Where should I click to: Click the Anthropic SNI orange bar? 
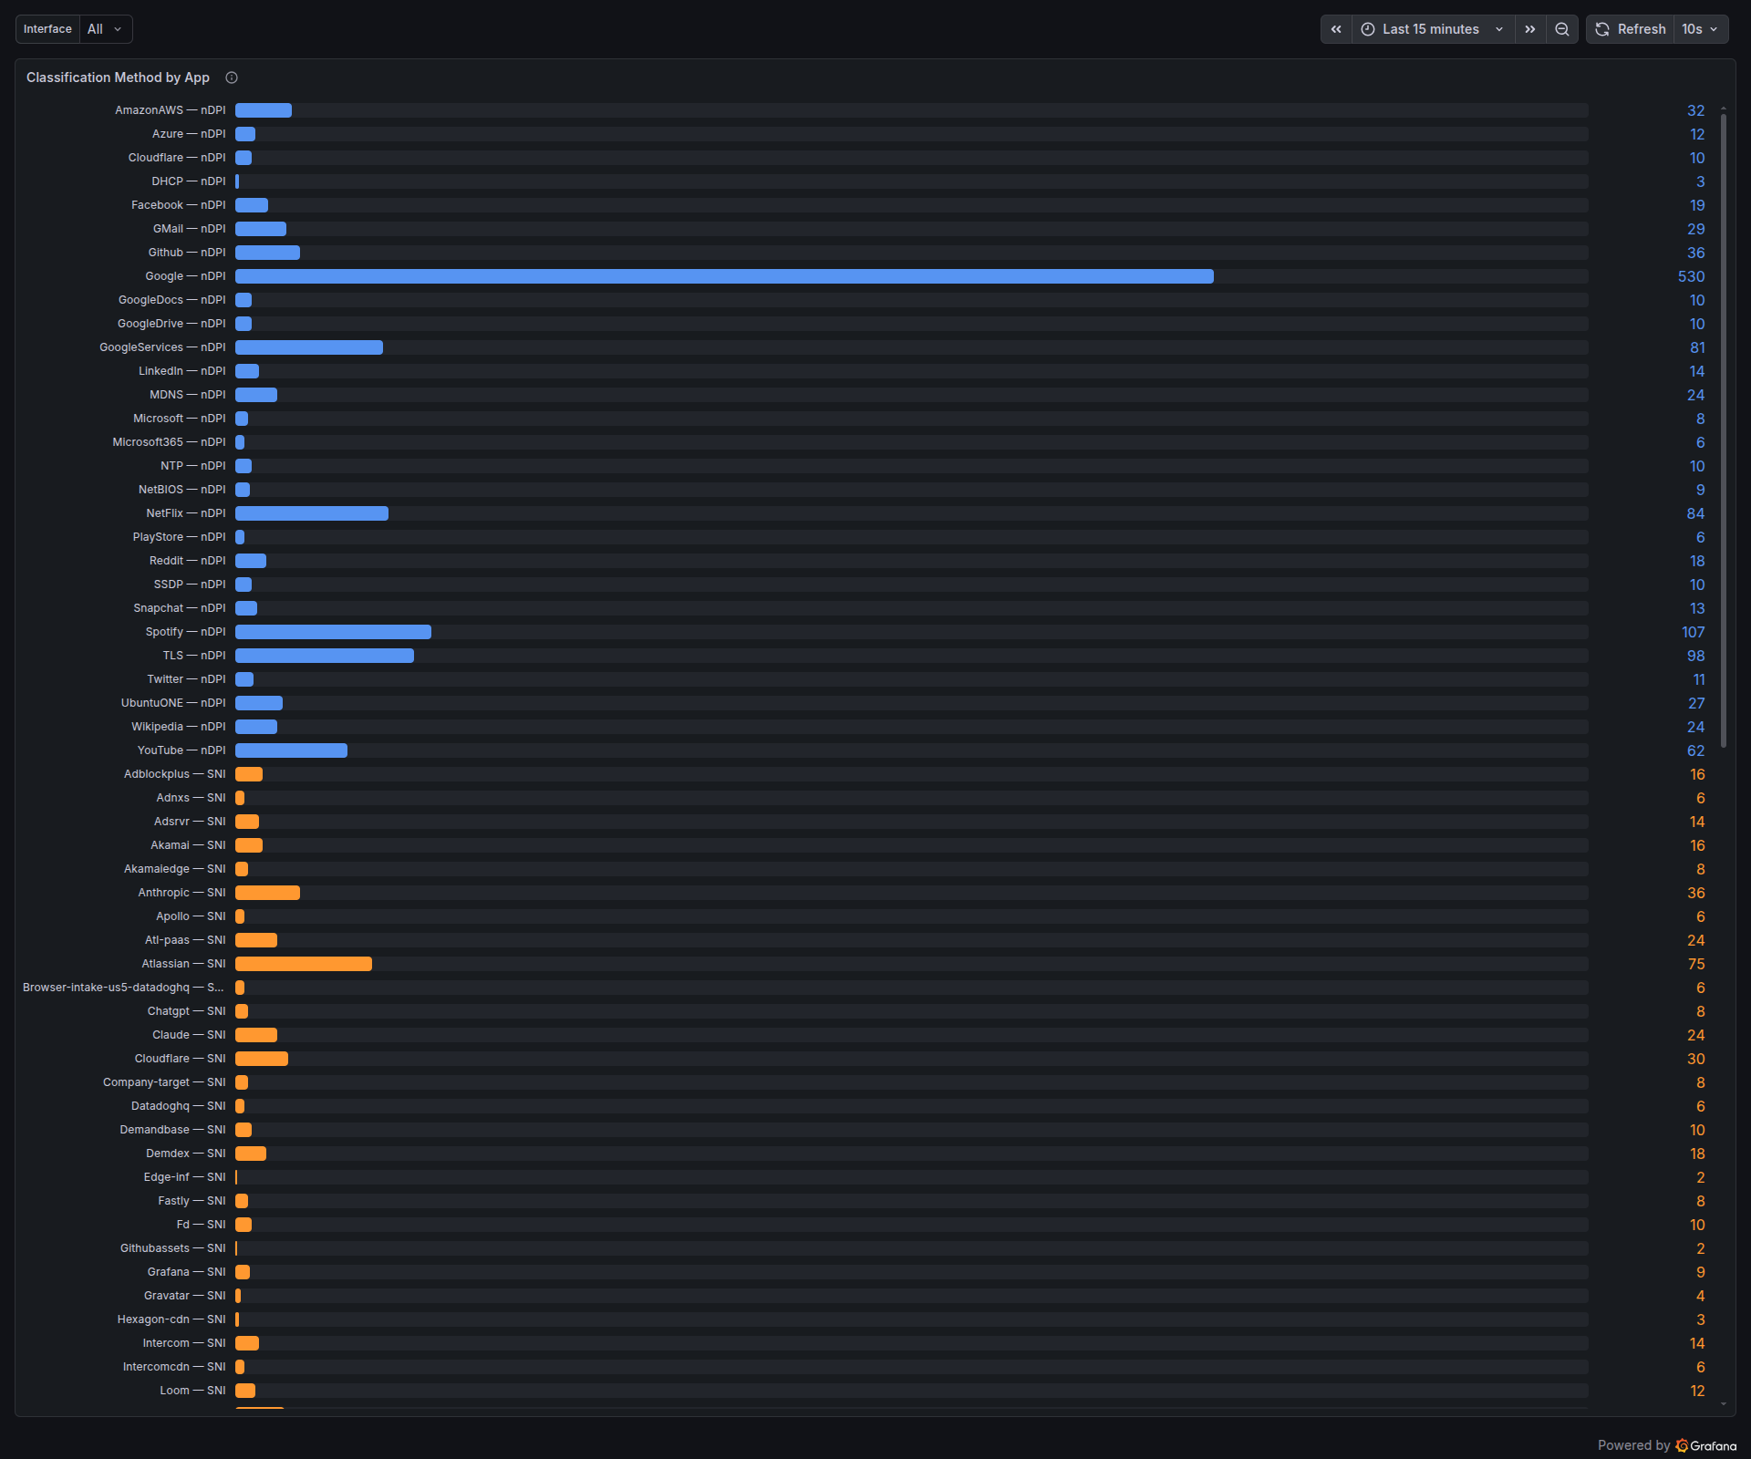(x=266, y=892)
